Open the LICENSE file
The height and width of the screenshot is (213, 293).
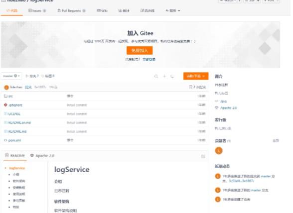(x=14, y=114)
